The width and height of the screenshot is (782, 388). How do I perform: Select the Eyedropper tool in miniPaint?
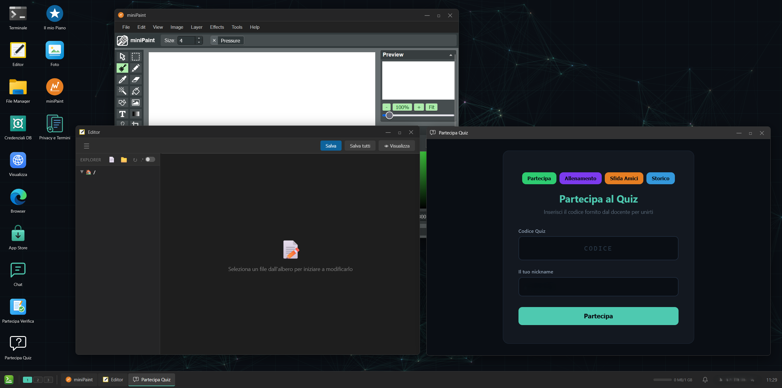(x=122, y=79)
